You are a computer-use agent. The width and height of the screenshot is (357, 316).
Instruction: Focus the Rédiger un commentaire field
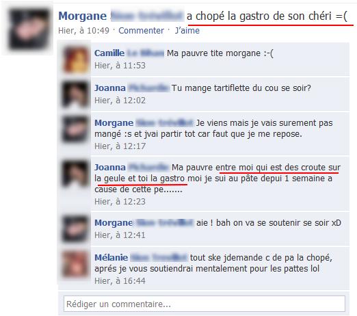204,304
